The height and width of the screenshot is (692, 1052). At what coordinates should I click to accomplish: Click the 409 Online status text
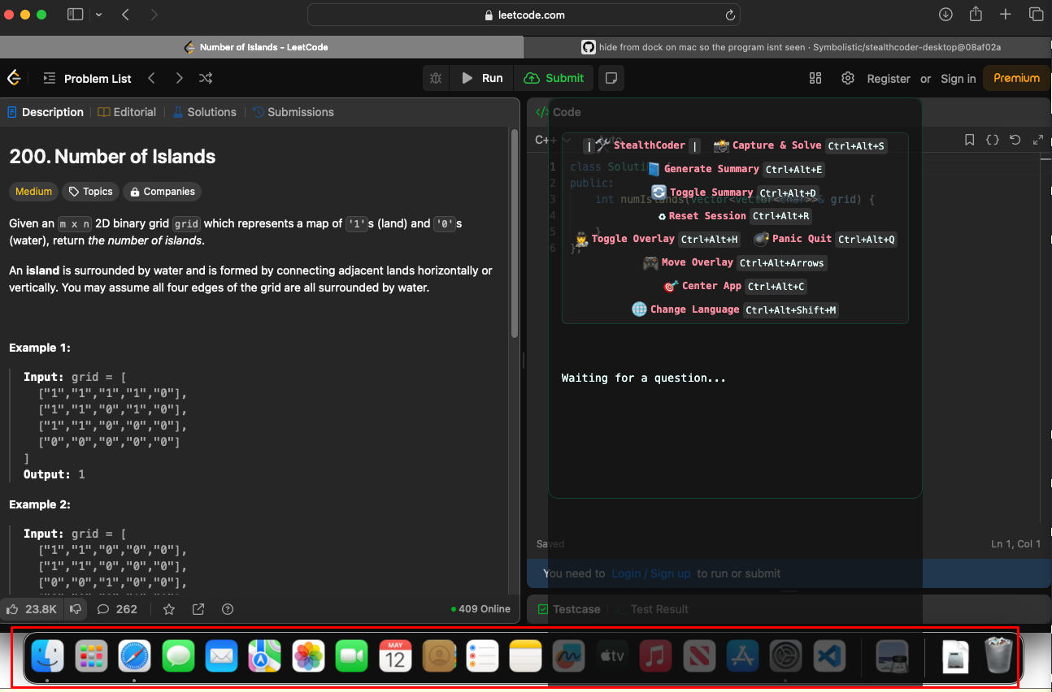(x=480, y=609)
